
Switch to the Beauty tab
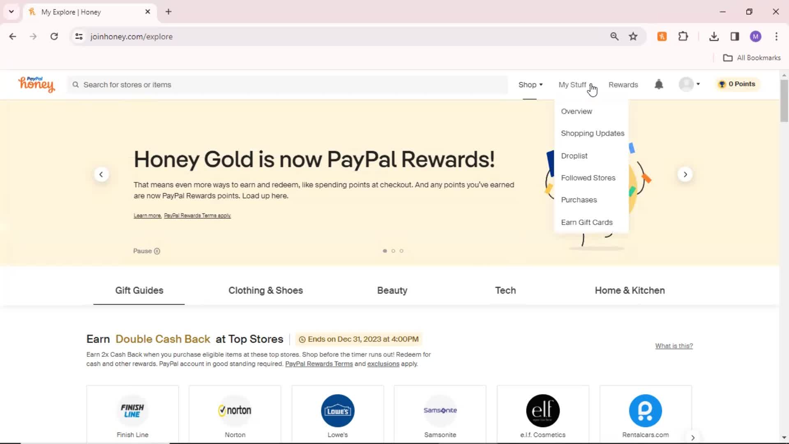[x=392, y=290]
